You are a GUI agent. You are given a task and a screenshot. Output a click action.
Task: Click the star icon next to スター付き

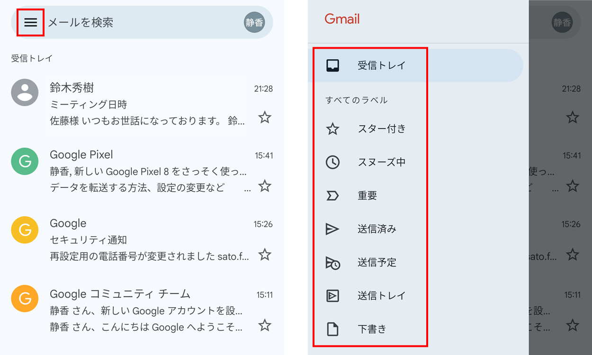pos(332,129)
